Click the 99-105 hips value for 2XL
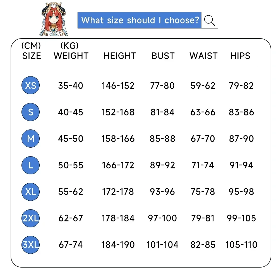This screenshot has width=279, height=279. click(241, 218)
